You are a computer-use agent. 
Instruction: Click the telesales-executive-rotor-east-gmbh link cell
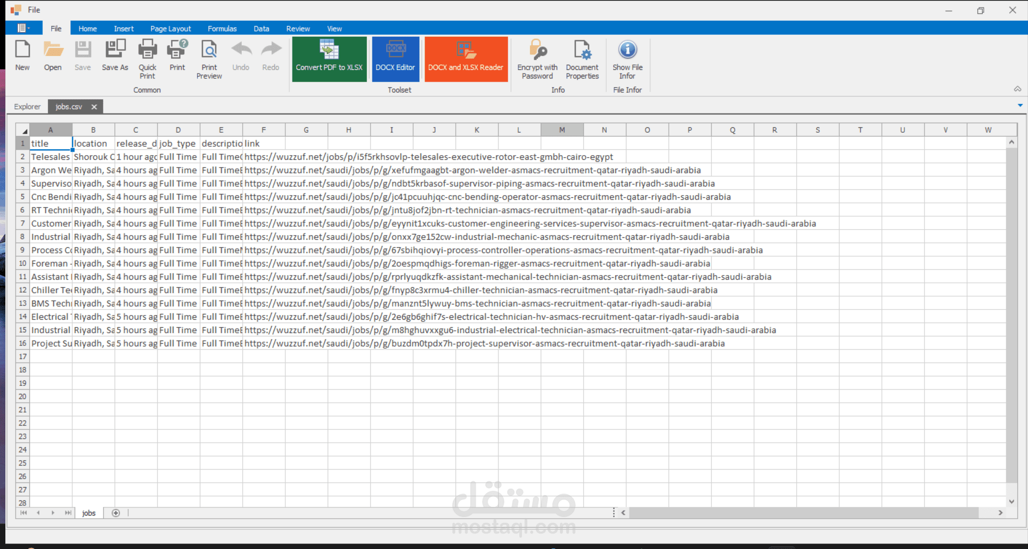pyautogui.click(x=429, y=157)
